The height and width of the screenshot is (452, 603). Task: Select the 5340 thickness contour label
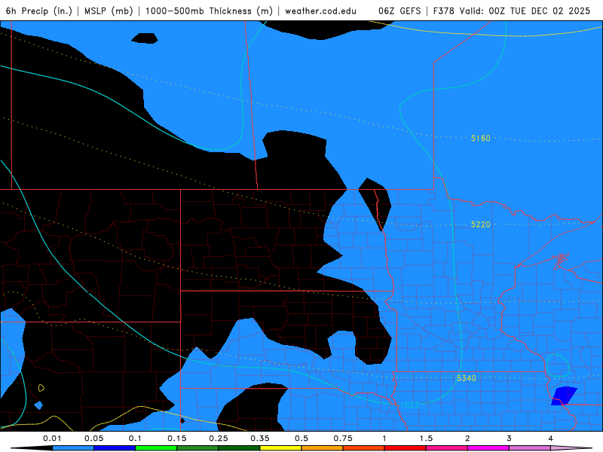point(467,378)
